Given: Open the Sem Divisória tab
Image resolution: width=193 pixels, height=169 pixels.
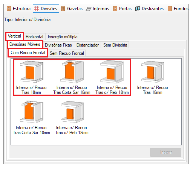Looking at the screenshot, I should point(115,45).
